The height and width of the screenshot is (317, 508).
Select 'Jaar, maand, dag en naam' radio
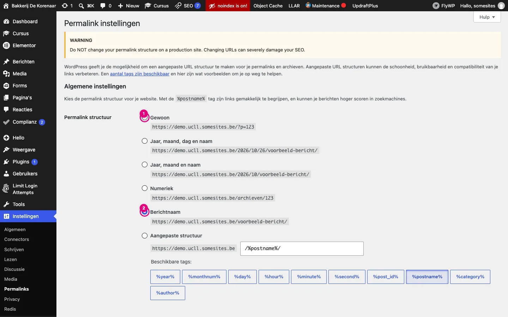tap(145, 141)
